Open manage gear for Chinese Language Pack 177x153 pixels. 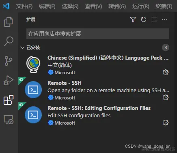[x=166, y=72]
